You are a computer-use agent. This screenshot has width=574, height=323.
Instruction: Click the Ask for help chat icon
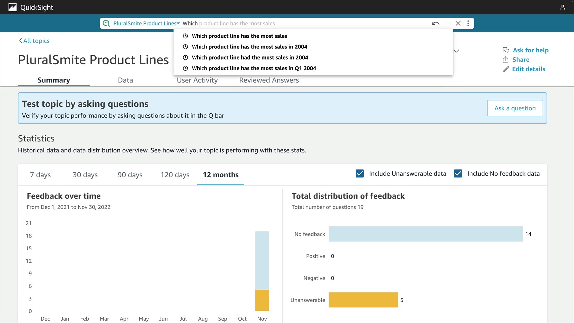coord(506,50)
